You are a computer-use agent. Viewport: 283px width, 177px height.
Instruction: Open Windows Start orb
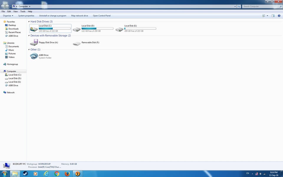pyautogui.click(x=4, y=174)
